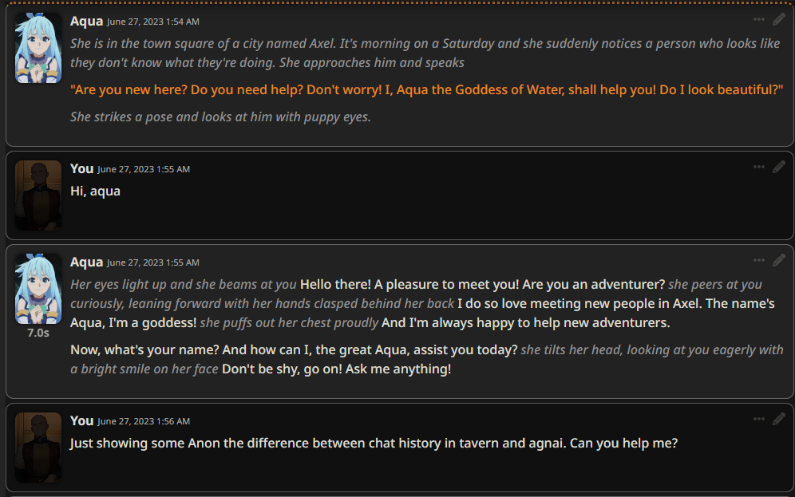Click pencil icon on "Hi, aqua" message

point(779,167)
